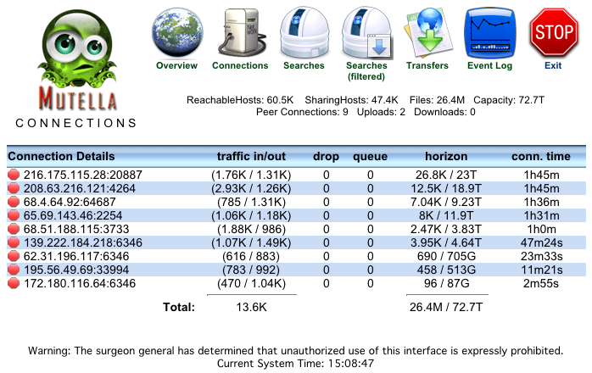This screenshot has height=373, width=592.
Task: Click the Overview globe icon
Action: (x=176, y=32)
